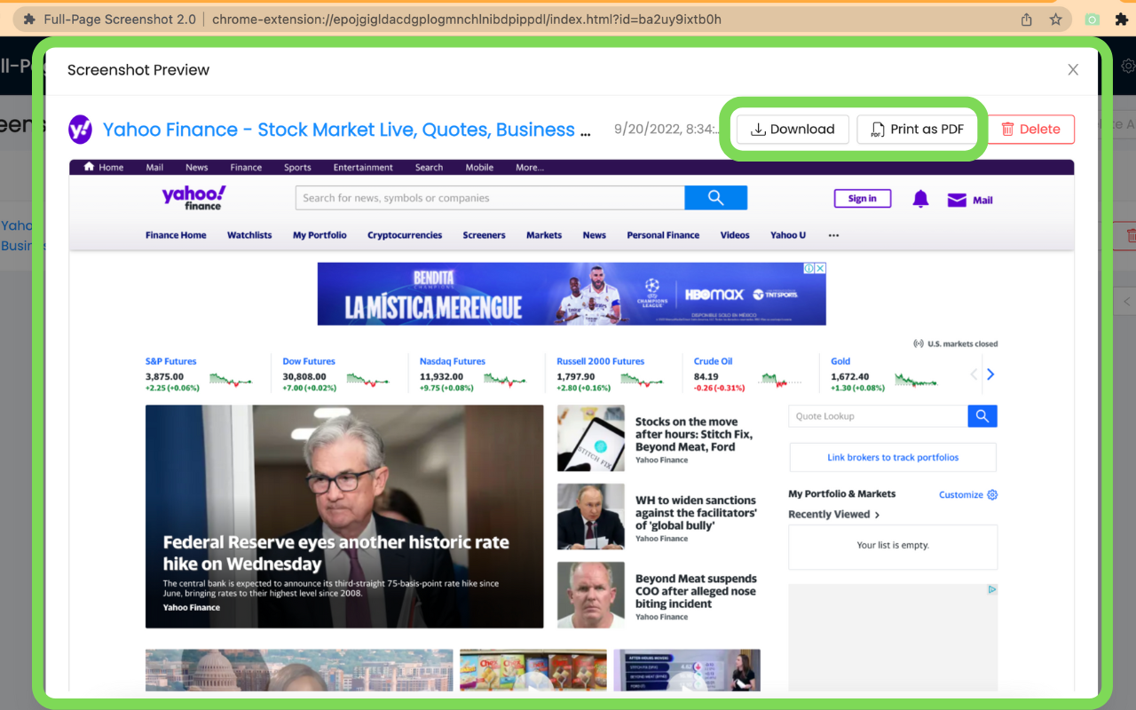The width and height of the screenshot is (1136, 710).
Task: Click the Quote Lookup search icon
Action: click(x=982, y=416)
